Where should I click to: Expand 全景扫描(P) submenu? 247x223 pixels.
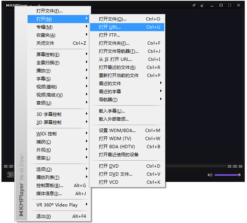click(x=58, y=63)
